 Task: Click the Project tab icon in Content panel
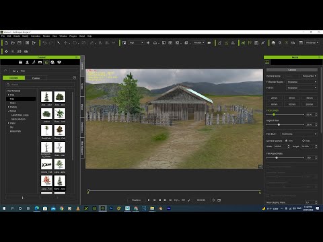20,63
